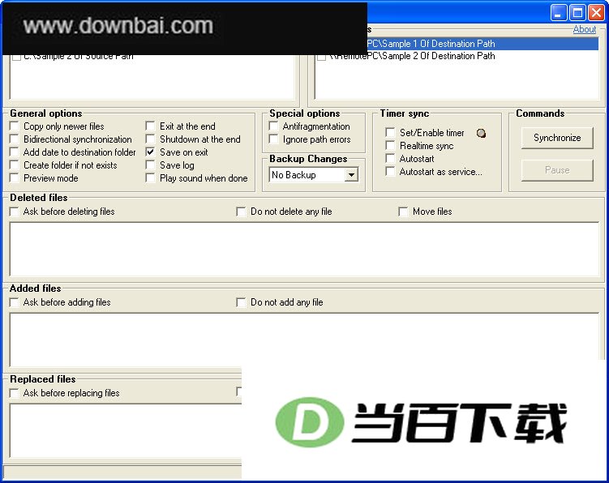
Task: Tick checkbox for Sample 2 Of Destination Path
Action: 322,57
